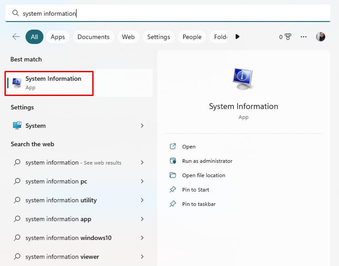Click the Pin to taskbar pin icon
This screenshot has height=266, width=339.
[173, 204]
